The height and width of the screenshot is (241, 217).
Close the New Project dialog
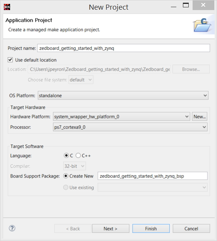(x=203, y=5)
